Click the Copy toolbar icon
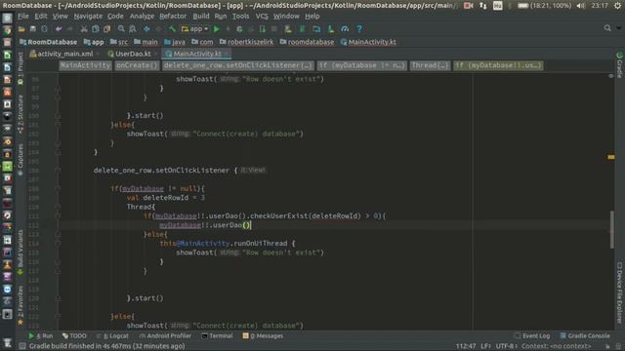This screenshot has width=625, height=351. coord(96,28)
